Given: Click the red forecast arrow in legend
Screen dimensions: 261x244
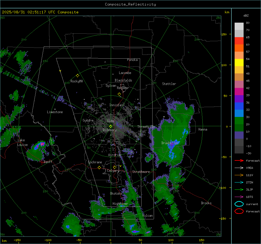Looking at the screenshot, I should click(x=239, y=160).
